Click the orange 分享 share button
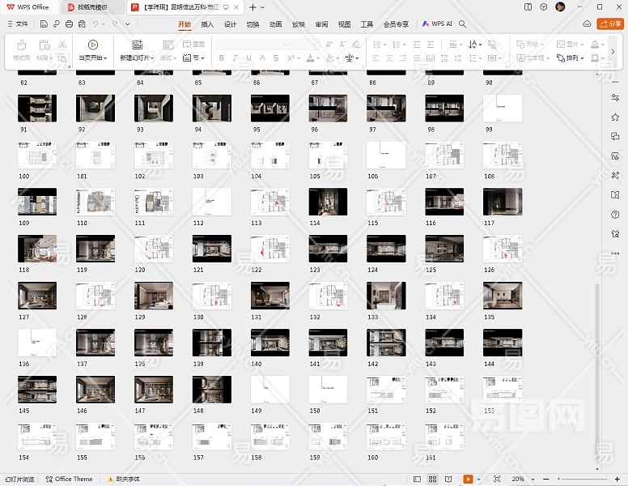The width and height of the screenshot is (628, 486). [610, 24]
